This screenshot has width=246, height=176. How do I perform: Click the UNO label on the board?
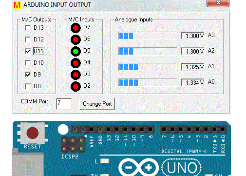pyautogui.click(x=182, y=168)
